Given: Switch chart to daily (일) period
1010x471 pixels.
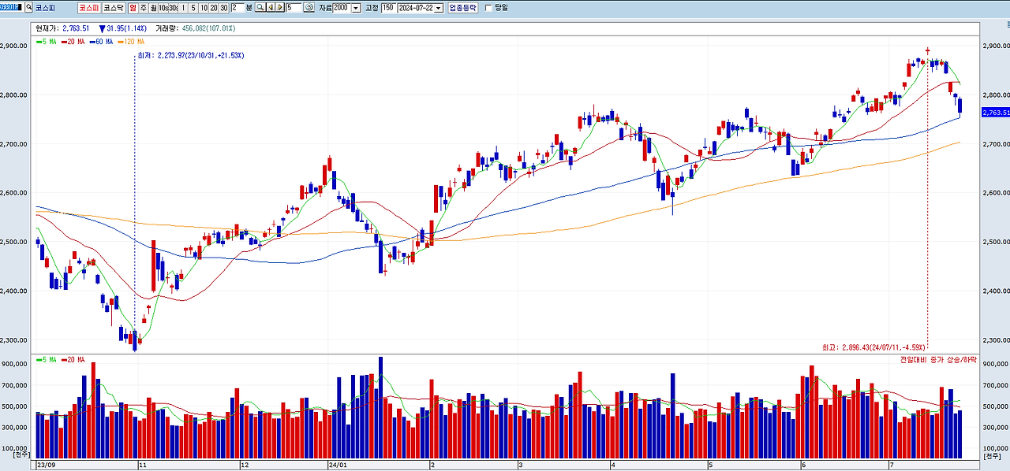Looking at the screenshot, I should (x=133, y=7).
